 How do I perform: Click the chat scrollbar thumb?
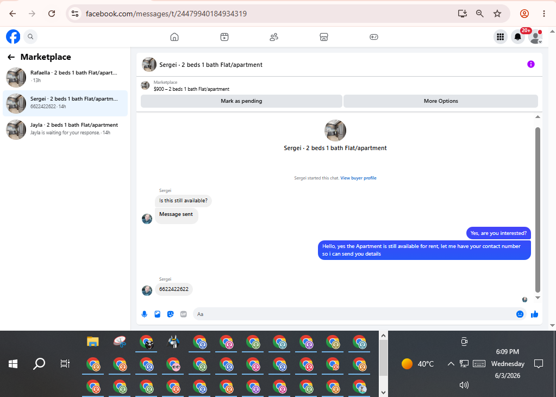pyautogui.click(x=538, y=210)
